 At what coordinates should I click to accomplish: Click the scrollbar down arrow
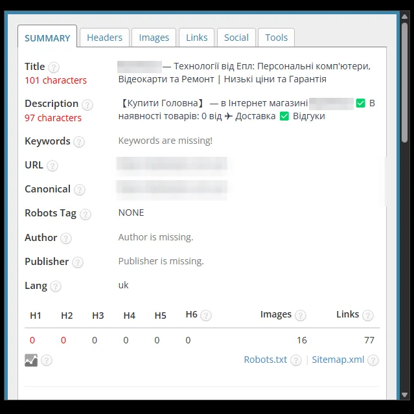[404, 395]
